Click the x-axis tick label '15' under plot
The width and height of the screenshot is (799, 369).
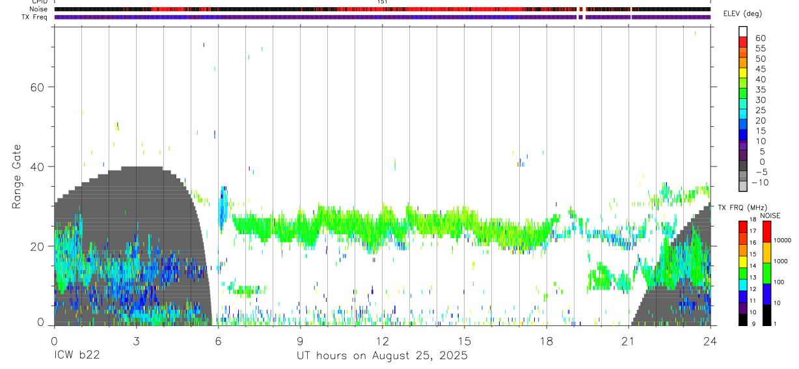[x=464, y=340]
